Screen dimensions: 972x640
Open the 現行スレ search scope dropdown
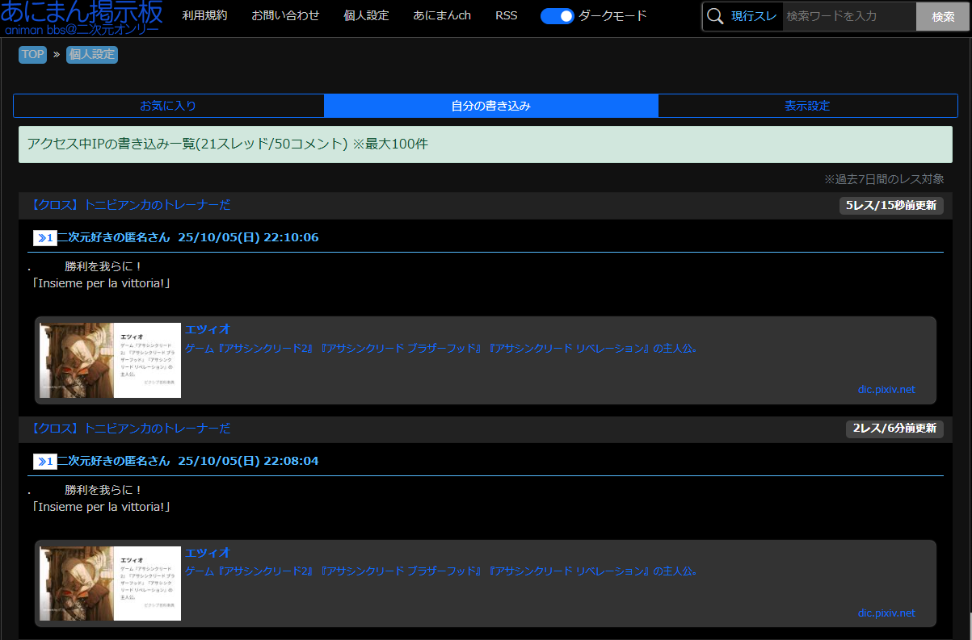[755, 16]
